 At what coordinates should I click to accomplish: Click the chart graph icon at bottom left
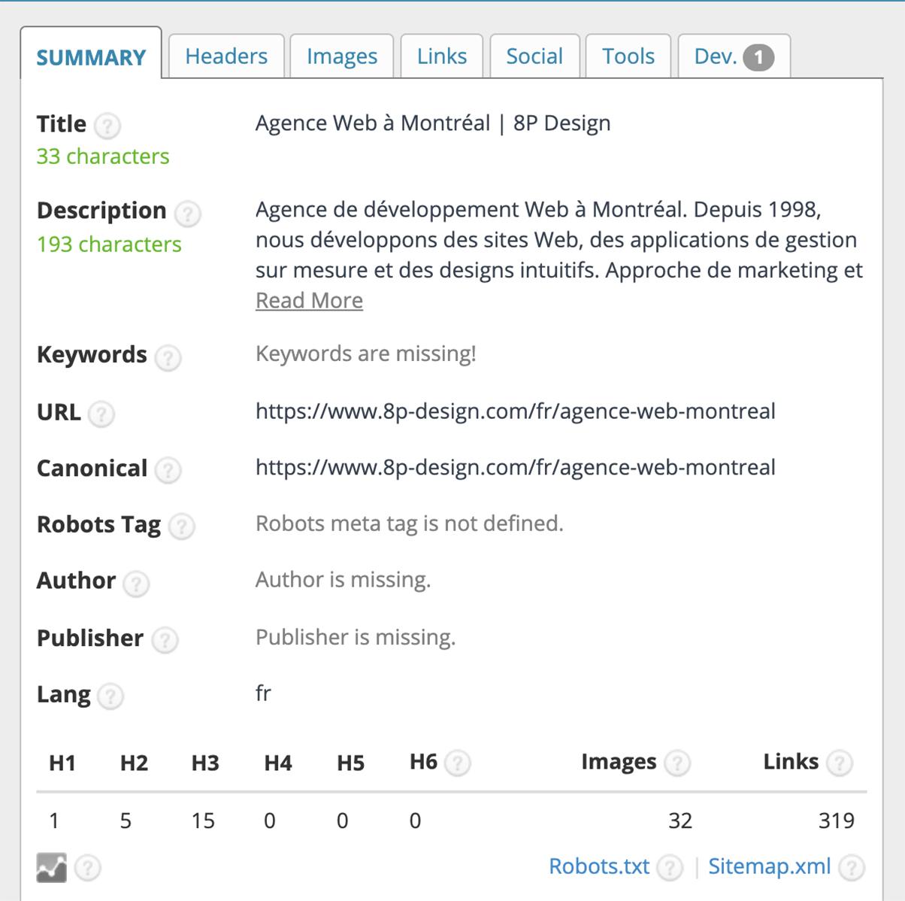coord(51,868)
